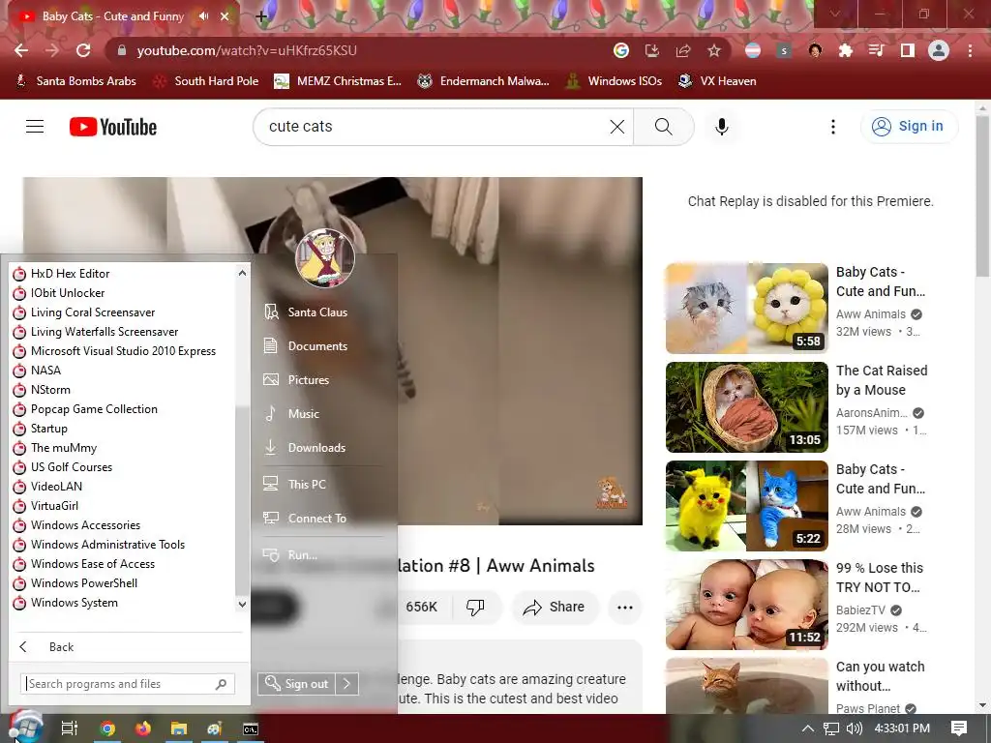Toggle the browser side panel icon

908,50
